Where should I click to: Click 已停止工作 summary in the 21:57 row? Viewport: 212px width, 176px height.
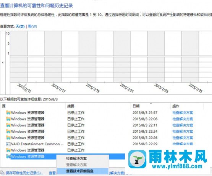point(76,113)
